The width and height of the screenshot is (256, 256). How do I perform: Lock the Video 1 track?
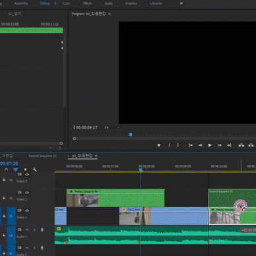click(x=4, y=216)
